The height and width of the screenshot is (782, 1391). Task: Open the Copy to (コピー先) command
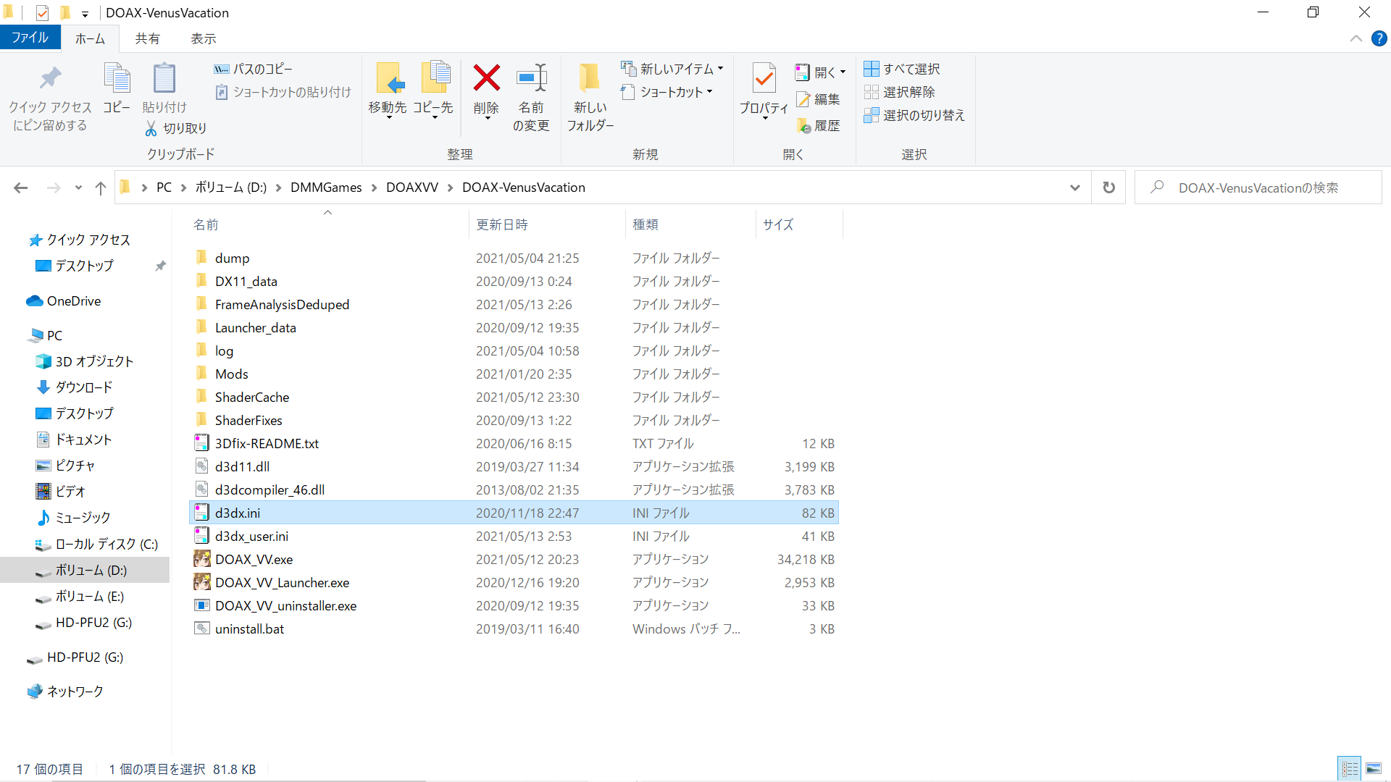(433, 90)
